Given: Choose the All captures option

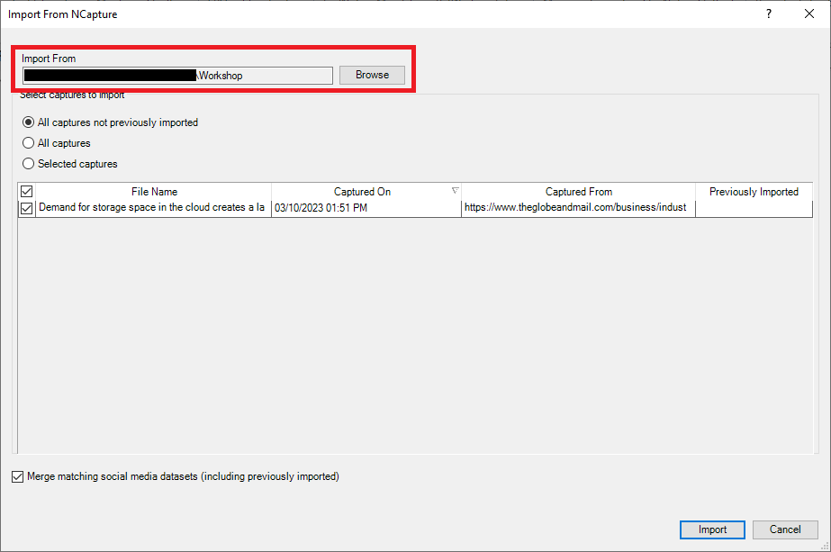Looking at the screenshot, I should [x=28, y=142].
